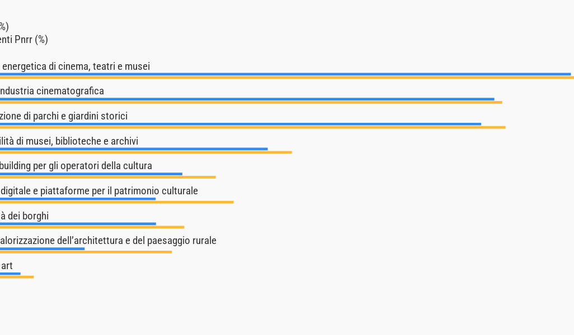Screen dimensions: 574x335
Task: Click the label mentioning musei, biblioteche e archivi
Action: pyautogui.click(x=69, y=141)
